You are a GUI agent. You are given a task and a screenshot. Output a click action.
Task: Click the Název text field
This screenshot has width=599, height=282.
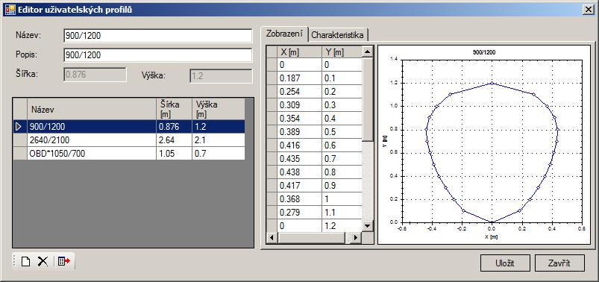click(158, 36)
